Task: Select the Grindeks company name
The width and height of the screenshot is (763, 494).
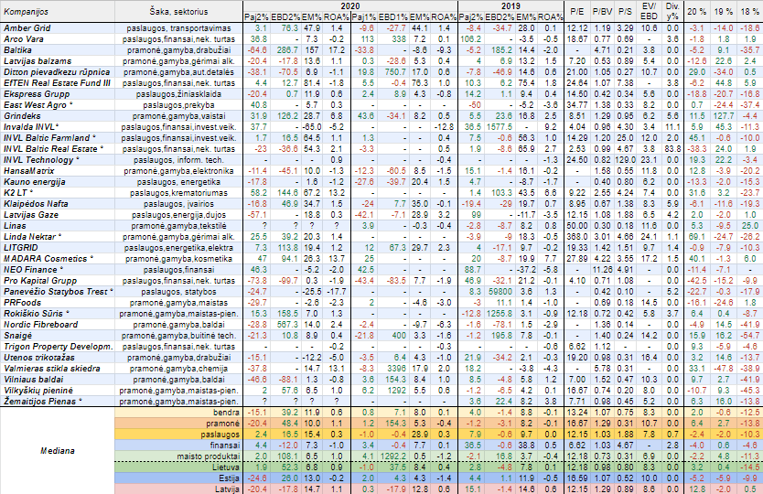Action: [22, 116]
